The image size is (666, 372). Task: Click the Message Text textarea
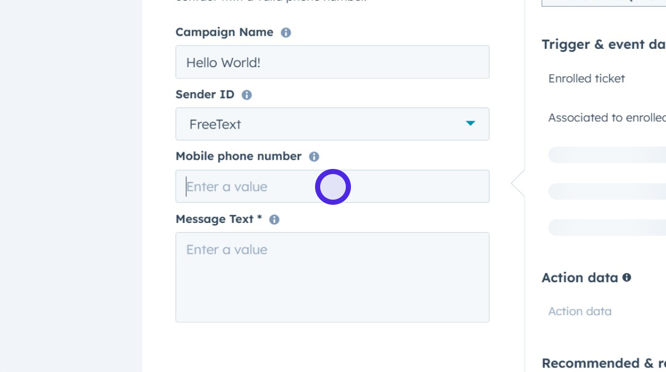[x=332, y=277]
